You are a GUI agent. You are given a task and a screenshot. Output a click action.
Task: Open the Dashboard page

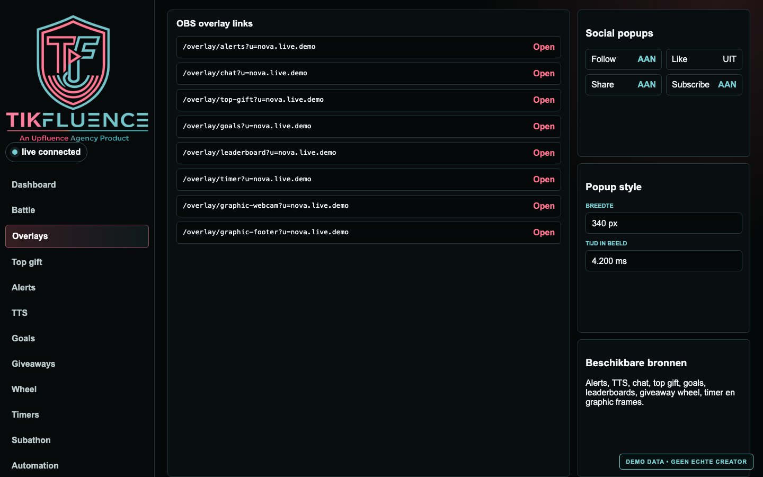coord(77,184)
